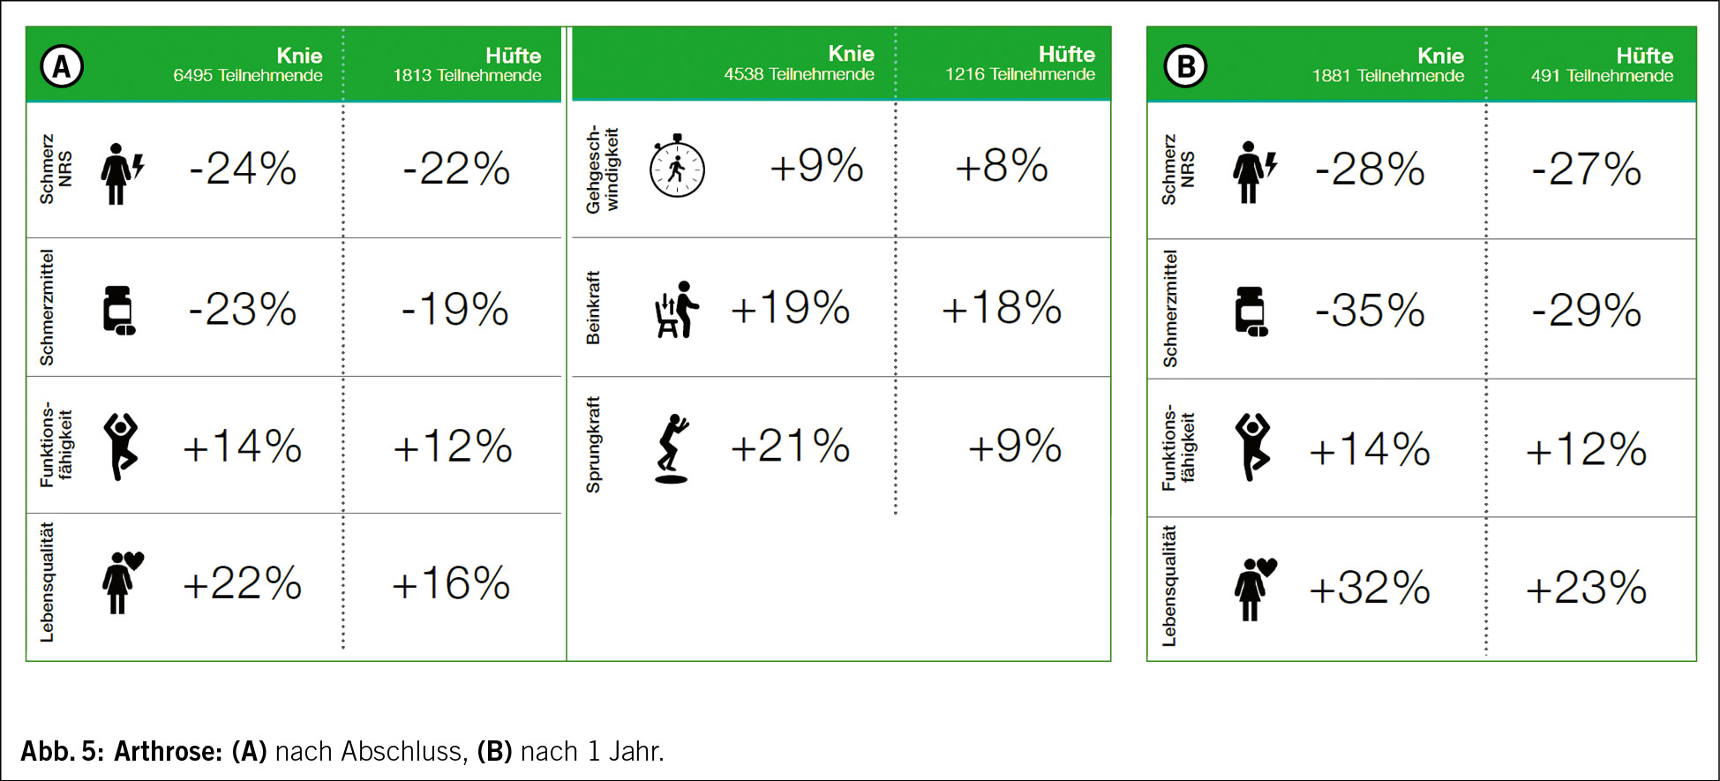The width and height of the screenshot is (1720, 781).
Task: Click the circled B panel label
Action: (x=1186, y=66)
